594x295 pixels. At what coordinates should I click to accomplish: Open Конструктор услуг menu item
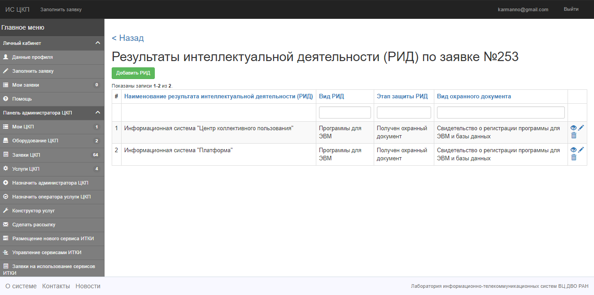pyautogui.click(x=52, y=211)
